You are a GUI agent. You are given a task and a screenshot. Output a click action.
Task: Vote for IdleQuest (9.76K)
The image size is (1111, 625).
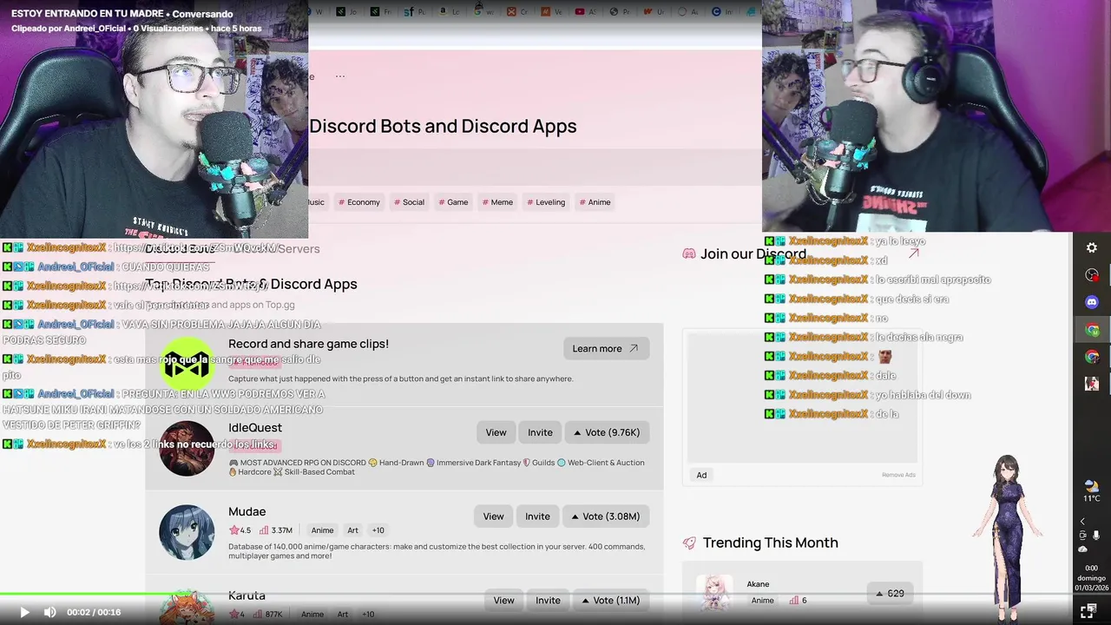click(x=606, y=432)
